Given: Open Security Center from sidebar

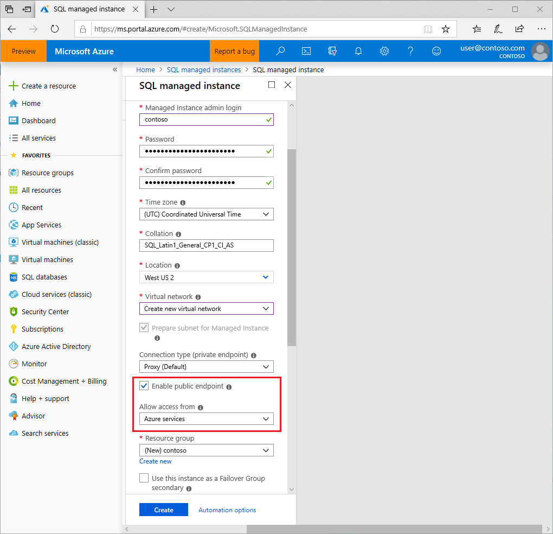Looking at the screenshot, I should (39, 311).
